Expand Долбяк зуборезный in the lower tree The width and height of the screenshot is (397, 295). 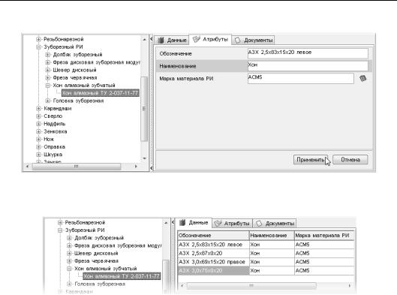coord(69,238)
